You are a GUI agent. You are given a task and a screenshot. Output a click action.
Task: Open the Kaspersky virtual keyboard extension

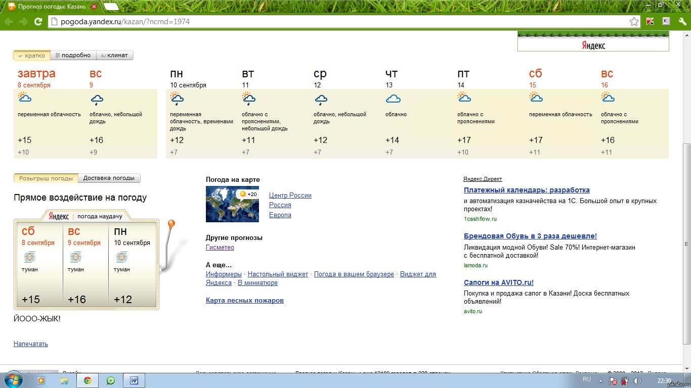[x=666, y=21]
